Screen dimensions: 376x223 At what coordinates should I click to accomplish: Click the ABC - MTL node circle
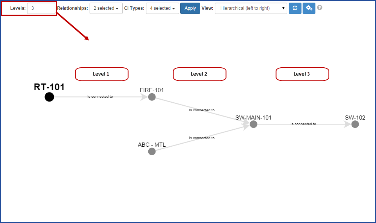click(x=152, y=151)
